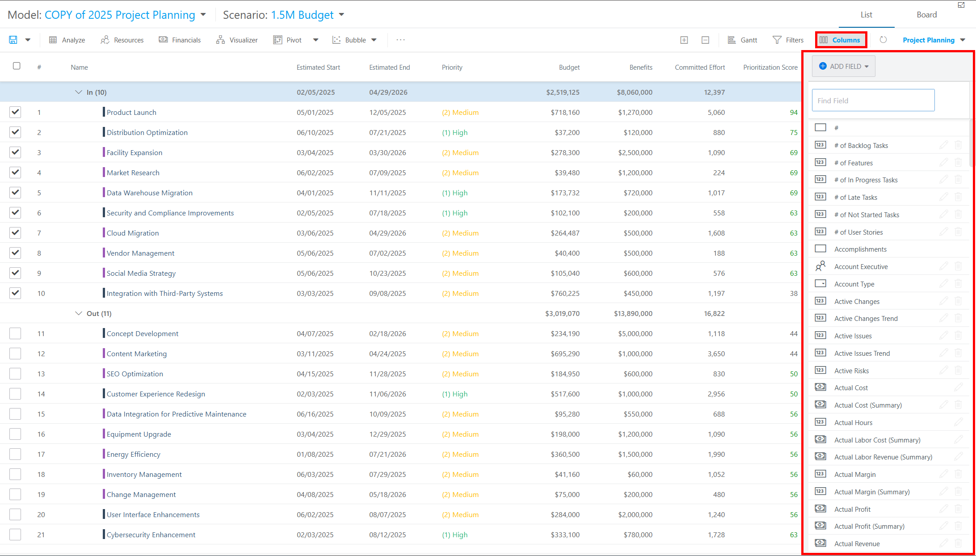Open the Market Research project

click(133, 173)
